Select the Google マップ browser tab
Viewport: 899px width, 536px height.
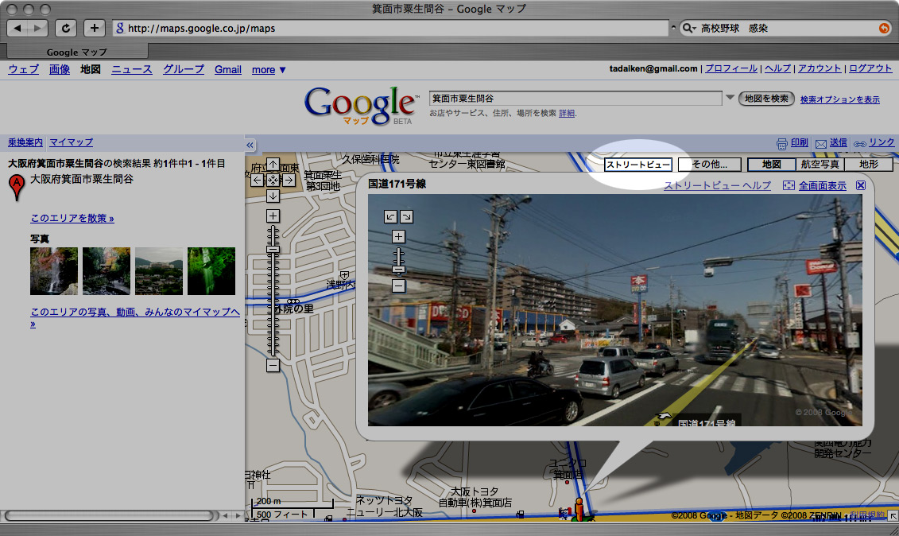[x=76, y=52]
